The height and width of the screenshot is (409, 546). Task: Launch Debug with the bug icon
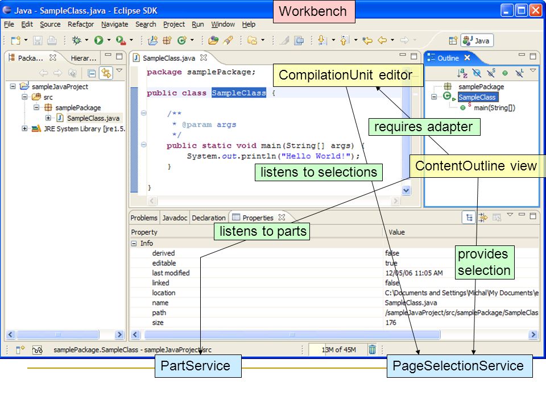click(76, 40)
